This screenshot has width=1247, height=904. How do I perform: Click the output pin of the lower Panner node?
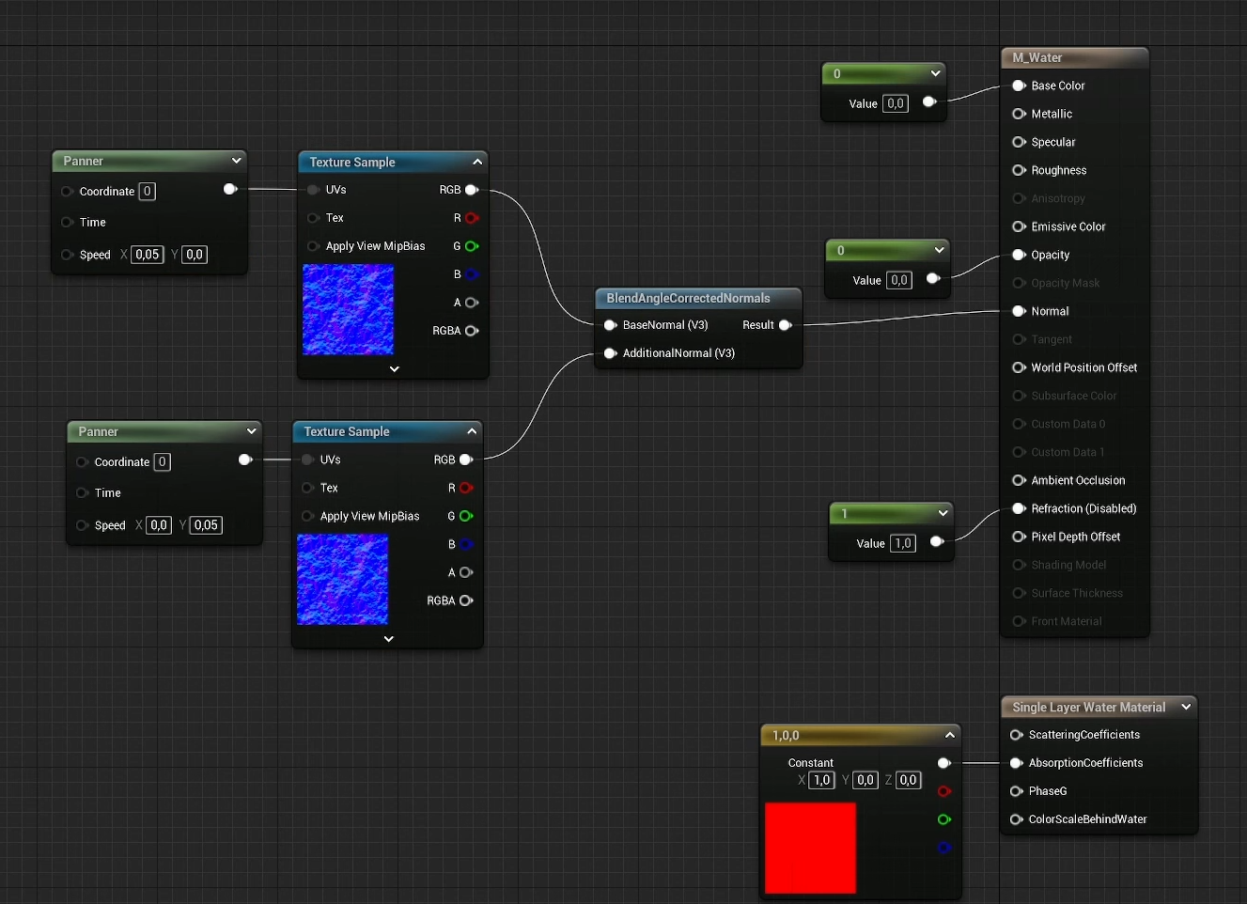(245, 460)
